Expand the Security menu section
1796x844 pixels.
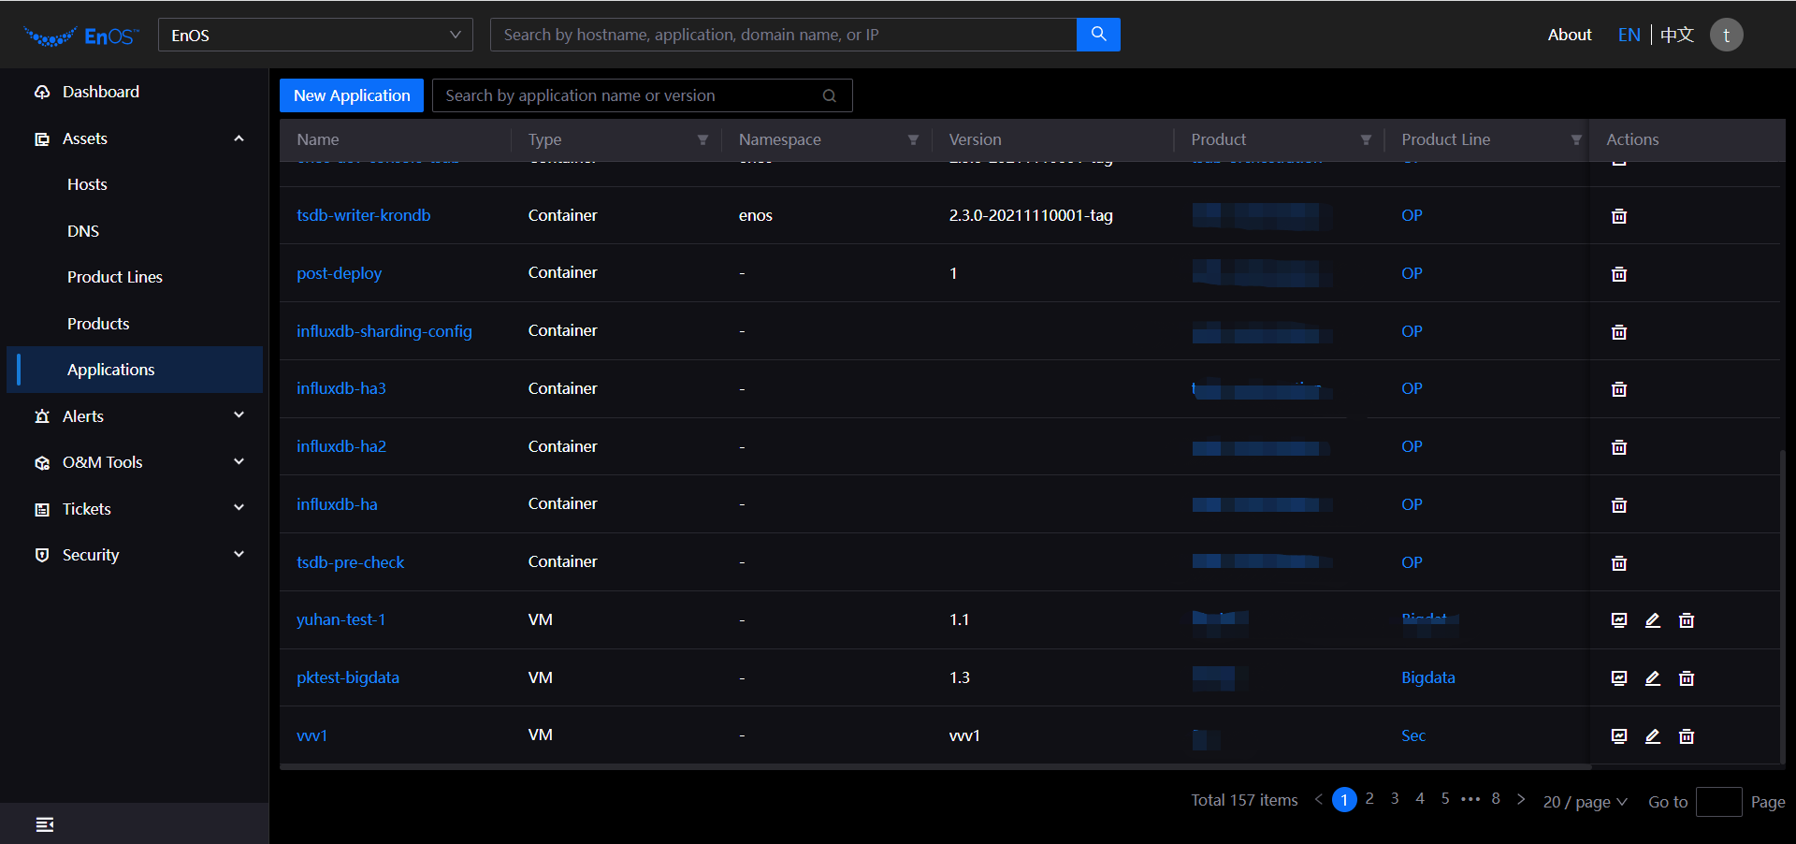tap(239, 555)
